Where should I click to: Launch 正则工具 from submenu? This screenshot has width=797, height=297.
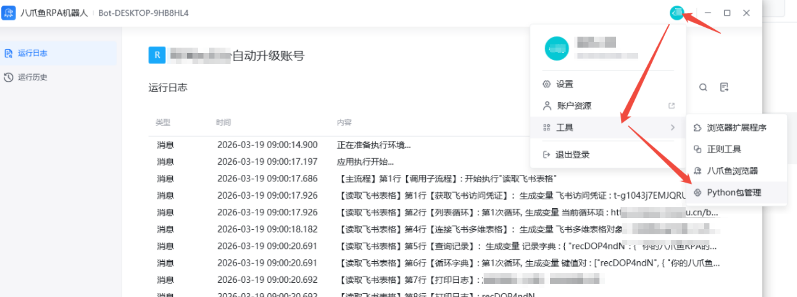pyautogui.click(x=737, y=149)
